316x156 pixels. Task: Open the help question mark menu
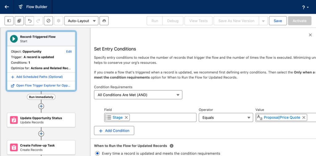[x=305, y=7]
